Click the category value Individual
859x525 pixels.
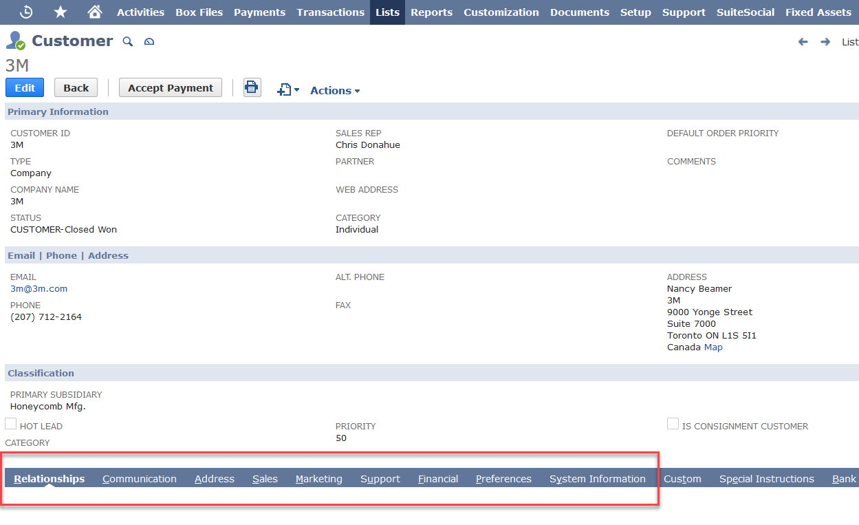(357, 230)
